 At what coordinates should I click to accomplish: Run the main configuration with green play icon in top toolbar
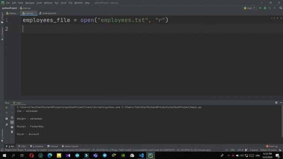pos(260,8)
